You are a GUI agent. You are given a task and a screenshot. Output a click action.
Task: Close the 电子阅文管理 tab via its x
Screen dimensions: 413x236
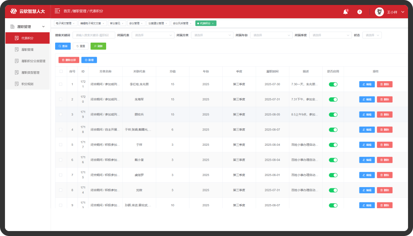[74, 24]
